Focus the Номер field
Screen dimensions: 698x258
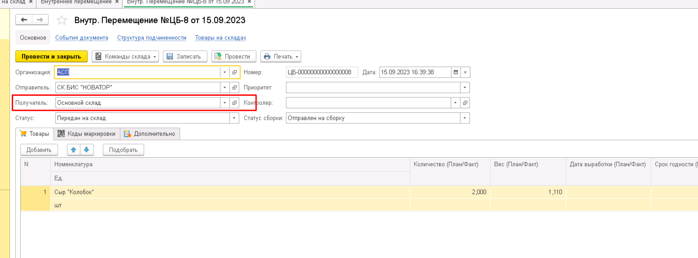click(x=322, y=72)
